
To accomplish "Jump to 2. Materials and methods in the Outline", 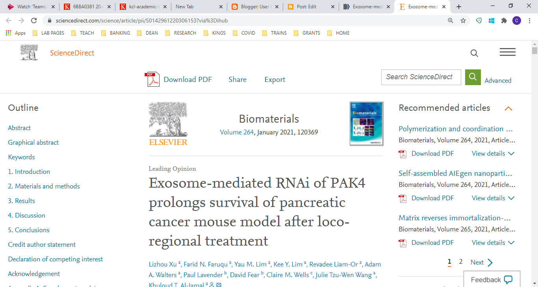I will pos(44,186).
